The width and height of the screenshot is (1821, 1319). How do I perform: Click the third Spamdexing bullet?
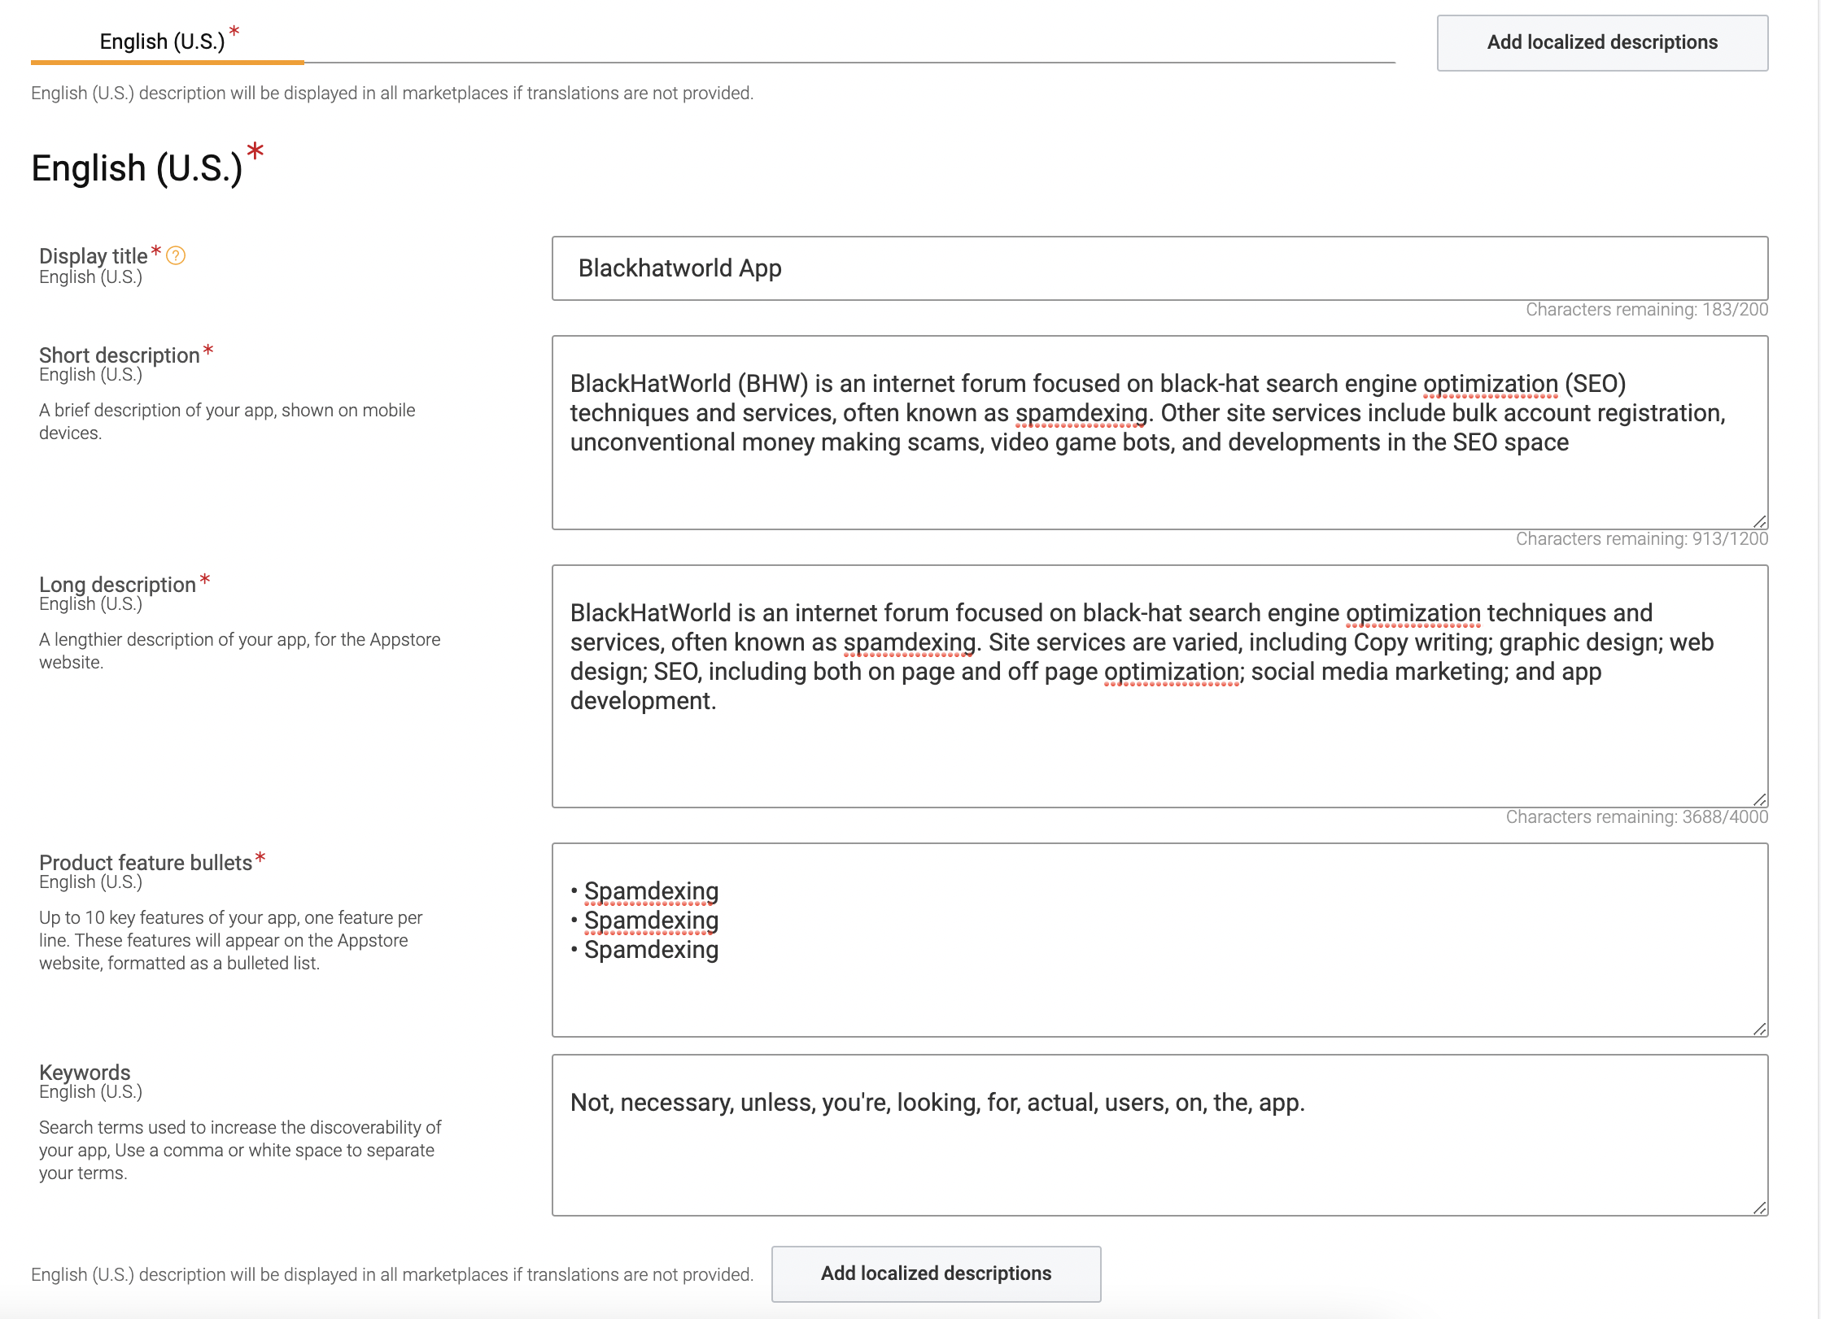[651, 950]
